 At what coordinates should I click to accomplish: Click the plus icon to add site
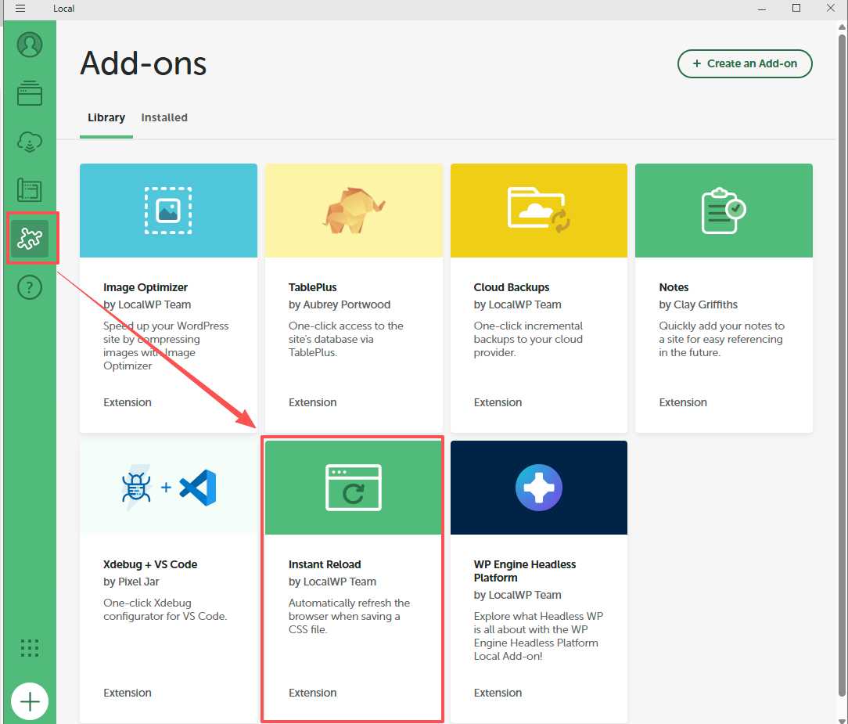click(x=30, y=701)
